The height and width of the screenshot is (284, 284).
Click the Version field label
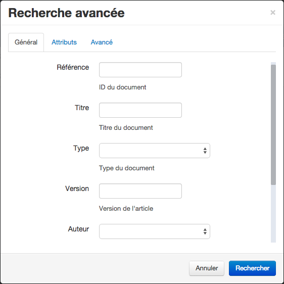[x=77, y=188]
